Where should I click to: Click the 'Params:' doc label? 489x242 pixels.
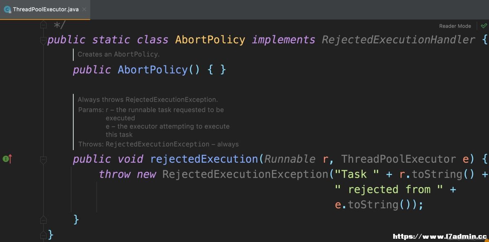click(x=91, y=110)
